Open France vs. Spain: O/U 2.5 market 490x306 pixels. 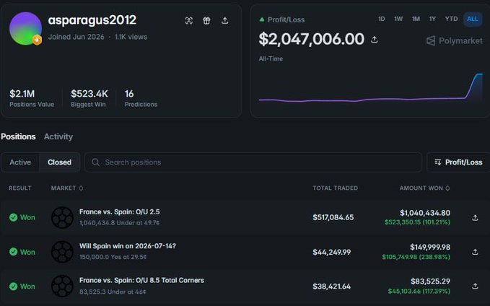tap(119, 212)
